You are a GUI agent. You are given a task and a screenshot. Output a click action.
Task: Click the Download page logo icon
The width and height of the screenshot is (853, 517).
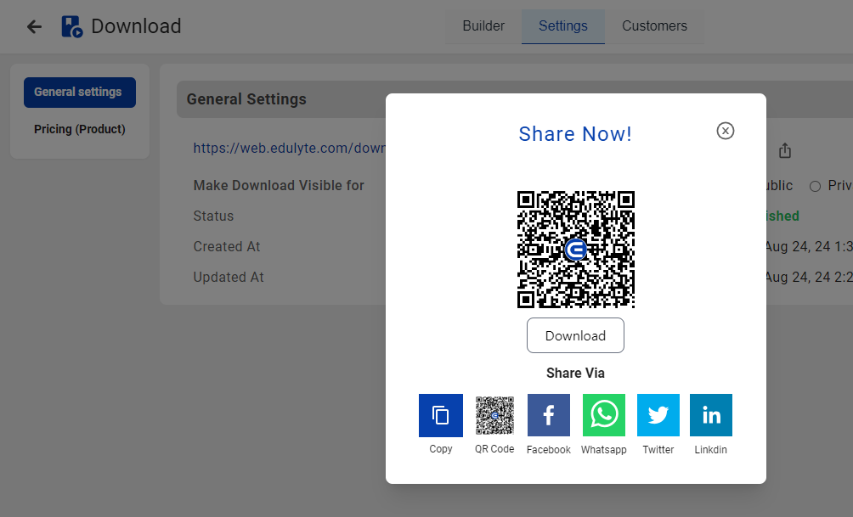click(x=72, y=26)
